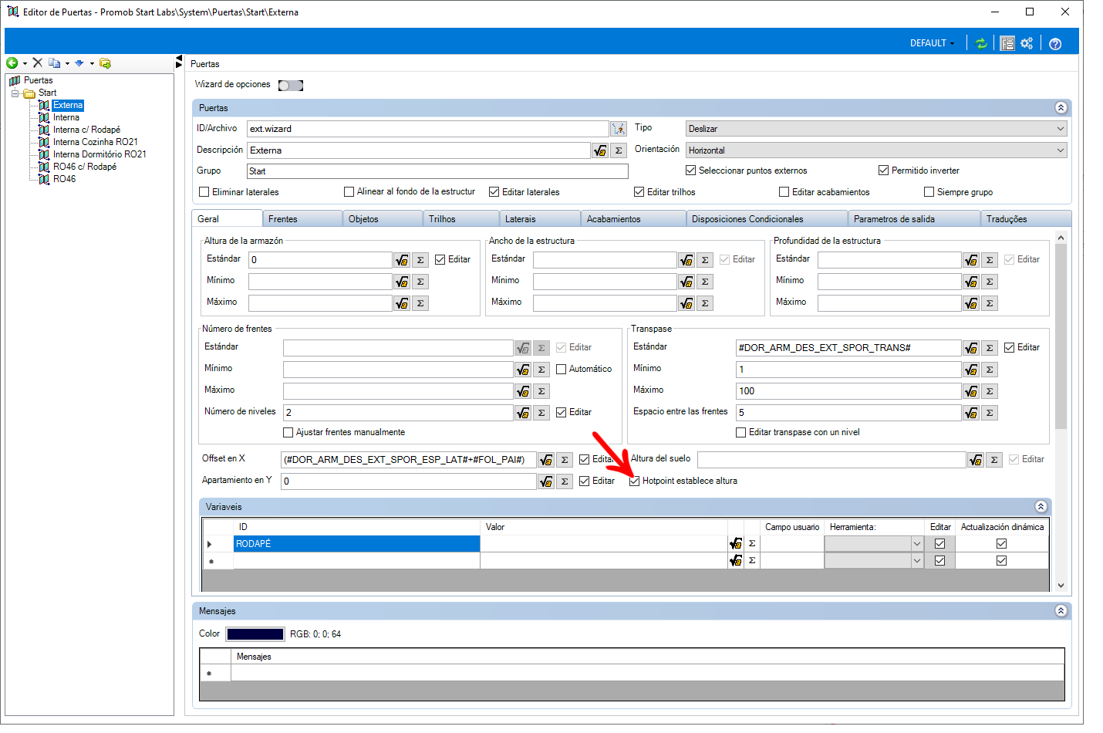Click the green refresh arrows icon
Viewport: 1103px width, 733px height.
981,43
